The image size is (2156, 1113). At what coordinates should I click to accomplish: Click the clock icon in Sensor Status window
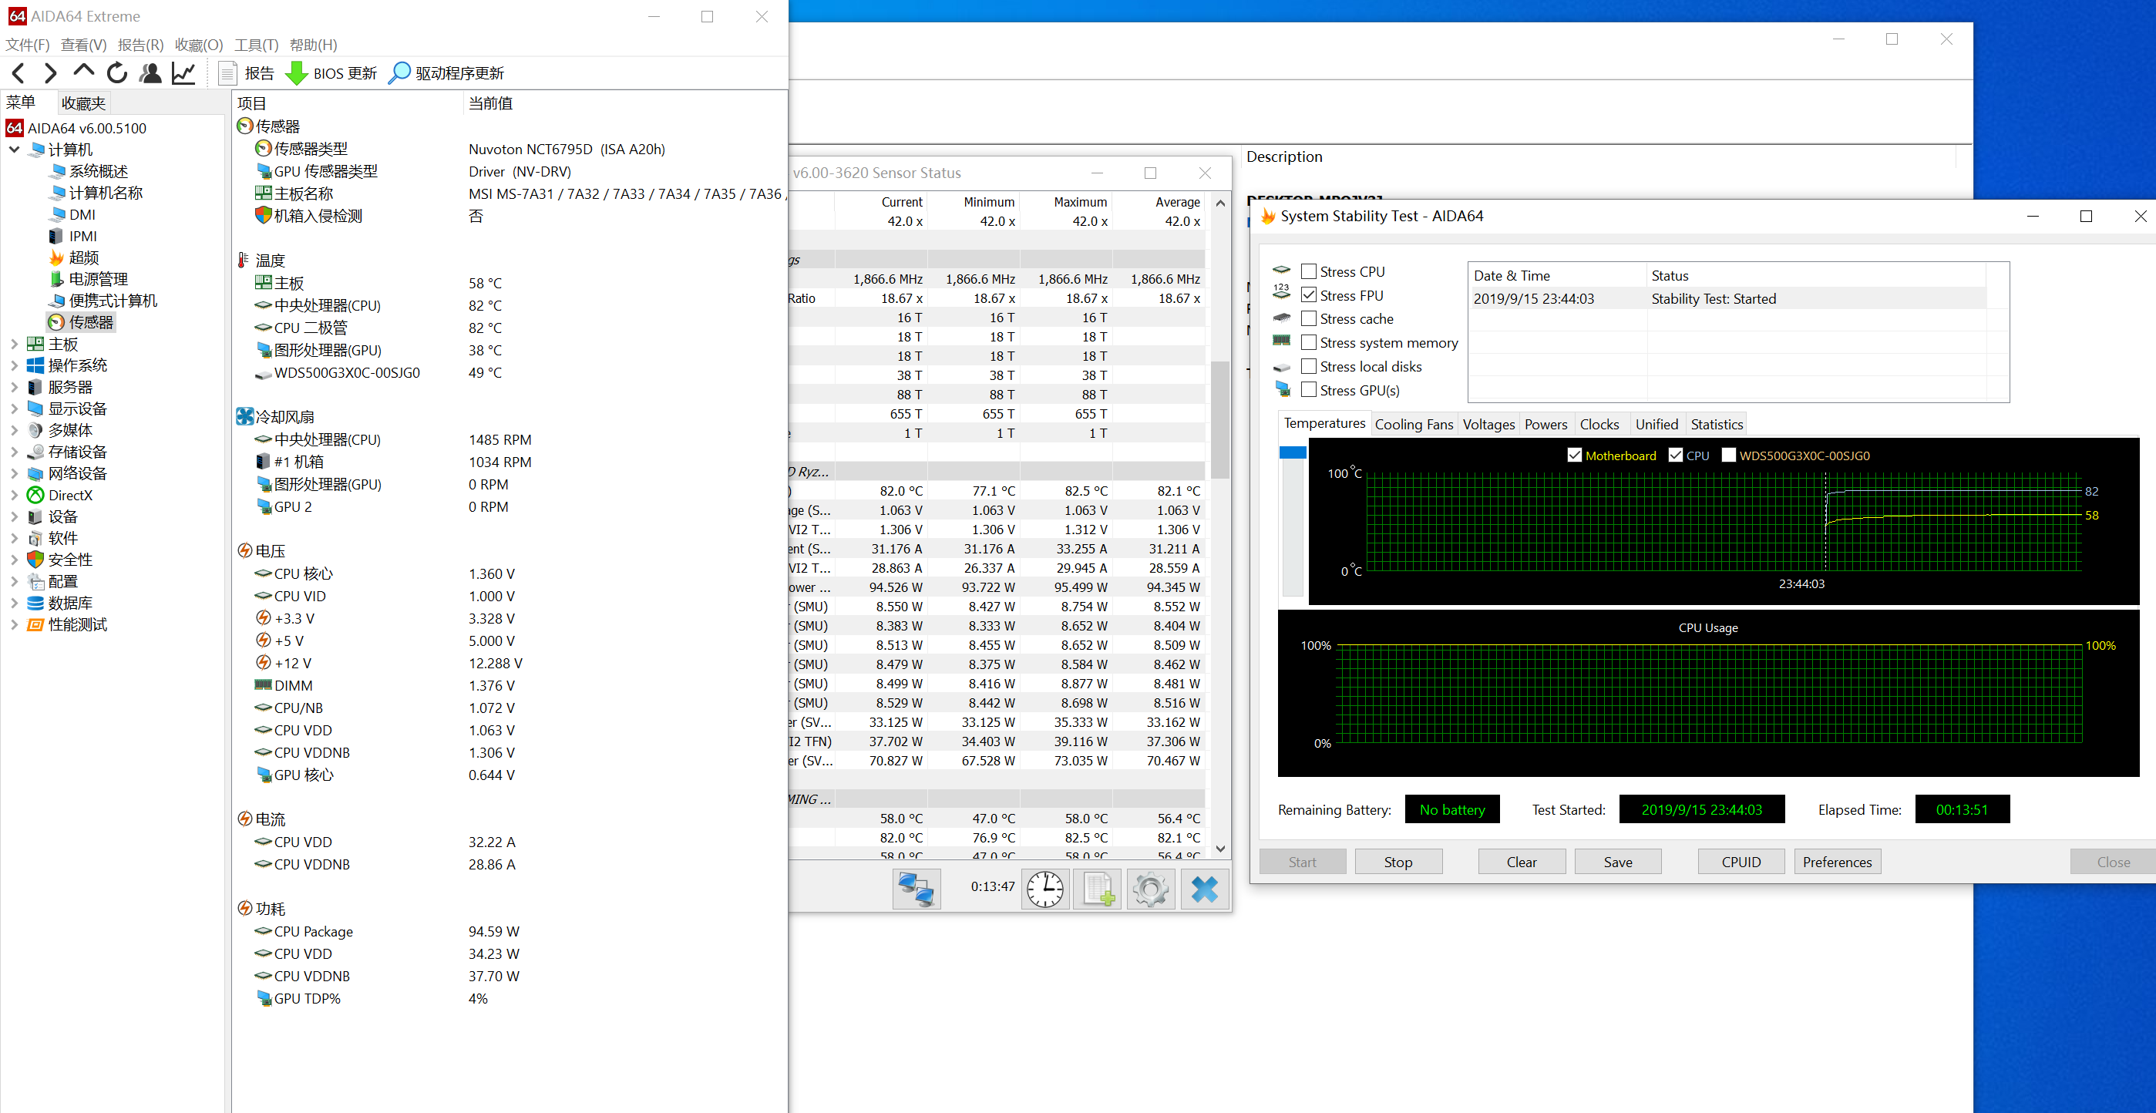tap(1045, 889)
